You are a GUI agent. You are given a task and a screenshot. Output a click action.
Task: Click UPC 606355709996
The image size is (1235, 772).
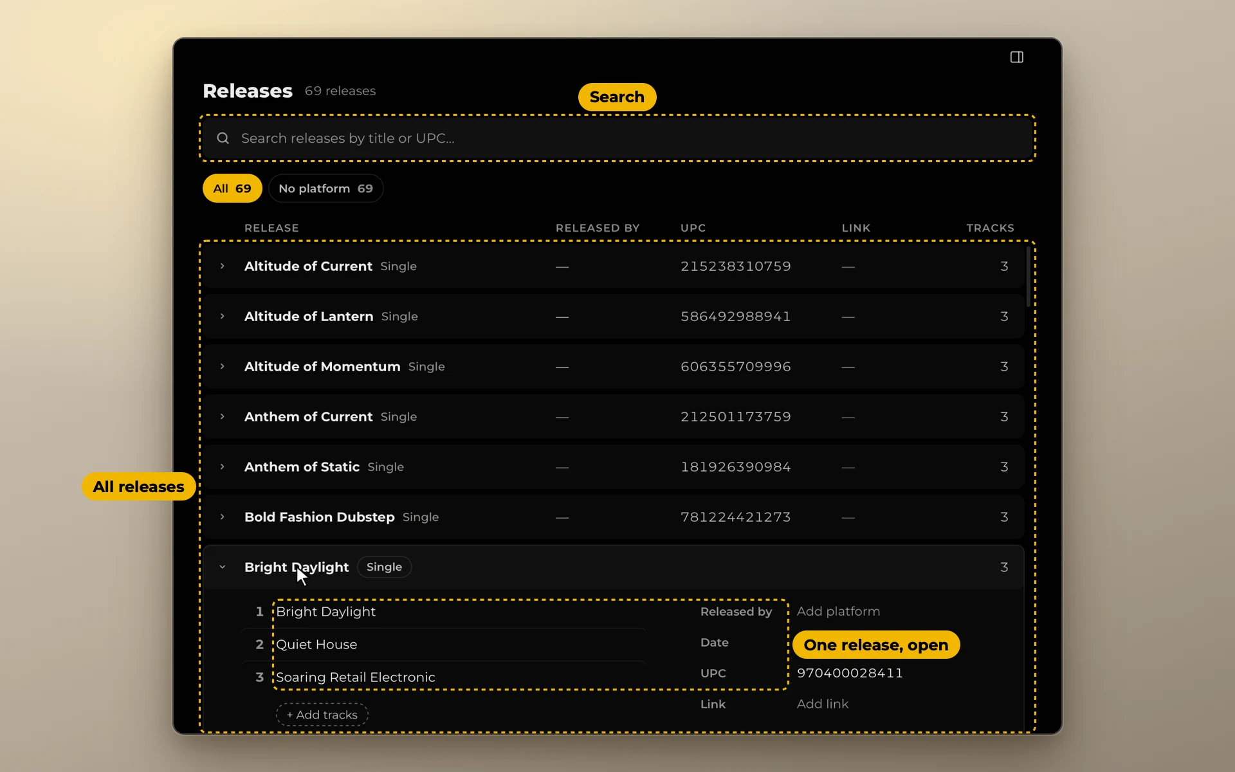736,367
